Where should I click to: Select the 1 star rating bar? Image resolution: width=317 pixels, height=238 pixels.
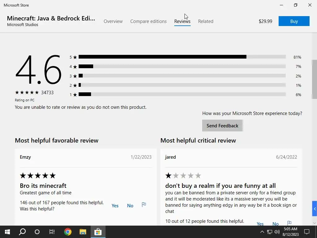tap(182, 94)
